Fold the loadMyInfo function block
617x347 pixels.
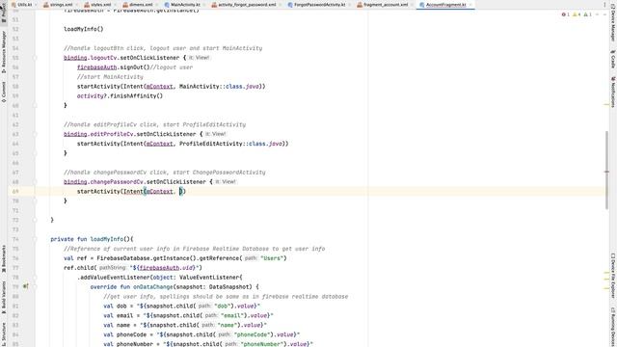click(35, 239)
